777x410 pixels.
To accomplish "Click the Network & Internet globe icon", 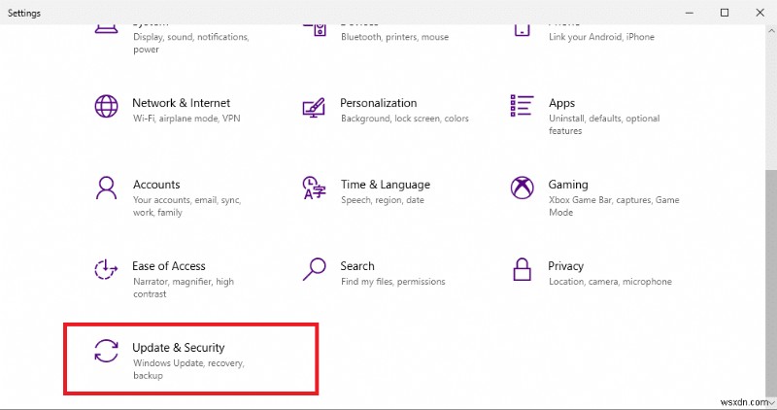I will [x=107, y=106].
